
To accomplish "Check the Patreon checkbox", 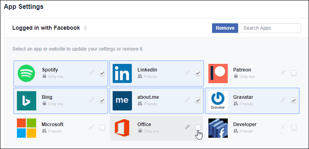I will [x=294, y=73].
